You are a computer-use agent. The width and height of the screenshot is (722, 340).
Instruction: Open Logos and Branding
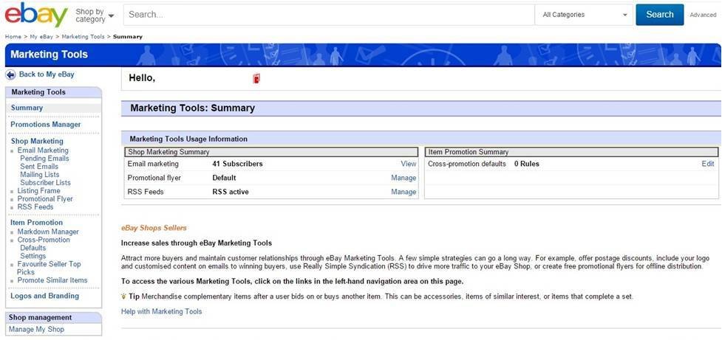[44, 296]
